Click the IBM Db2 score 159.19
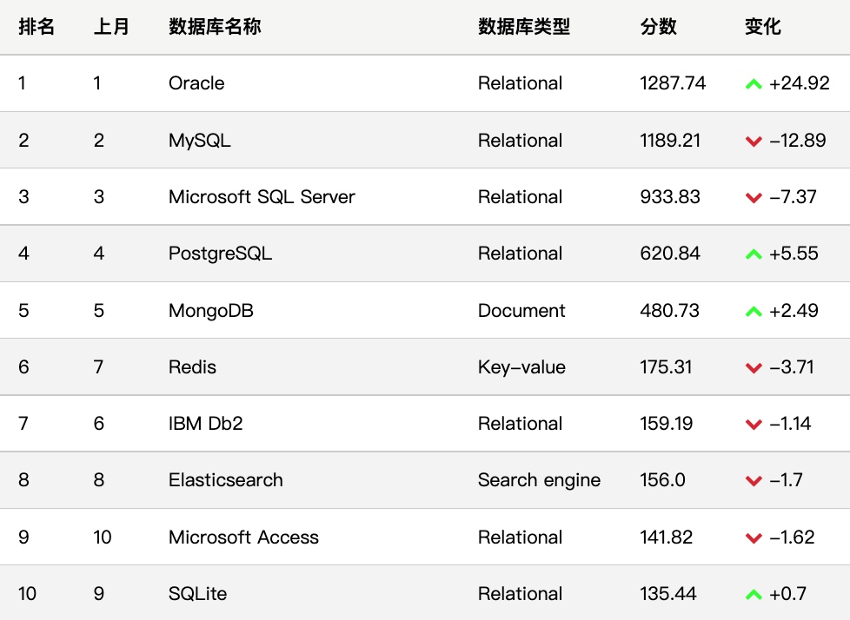Image resolution: width=850 pixels, height=620 pixels. (667, 423)
